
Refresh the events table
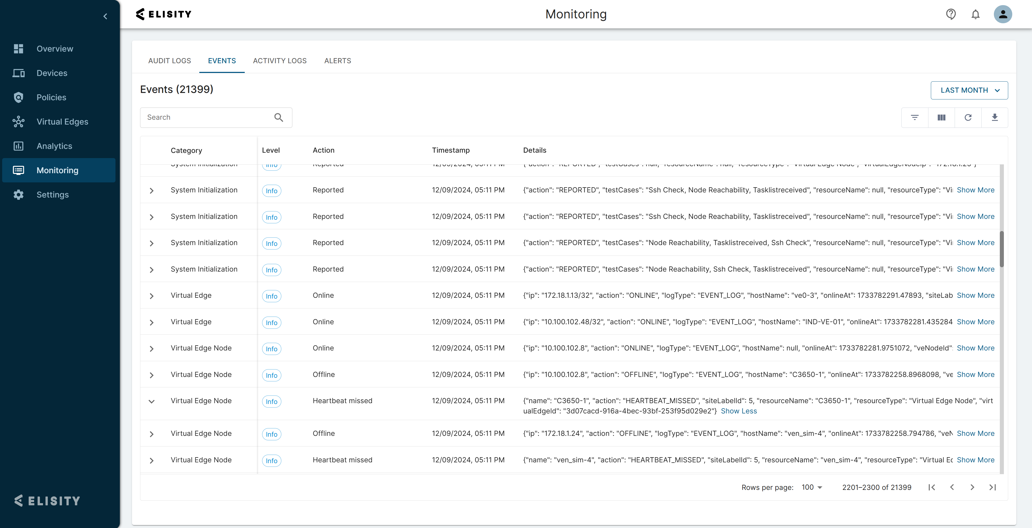point(968,117)
